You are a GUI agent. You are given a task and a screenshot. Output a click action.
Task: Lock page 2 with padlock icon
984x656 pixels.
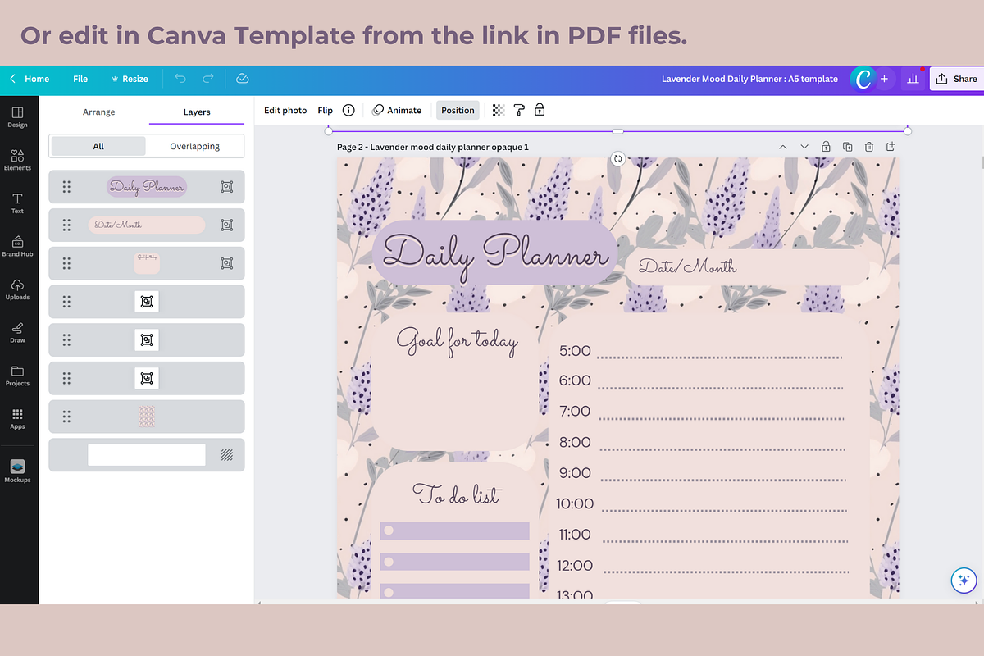coord(826,147)
